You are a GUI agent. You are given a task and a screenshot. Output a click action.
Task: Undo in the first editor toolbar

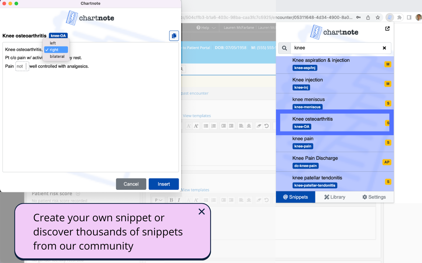tap(266, 126)
